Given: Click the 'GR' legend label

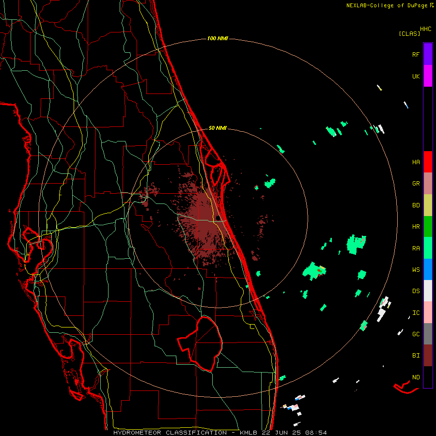Looking at the screenshot, I should [416, 184].
